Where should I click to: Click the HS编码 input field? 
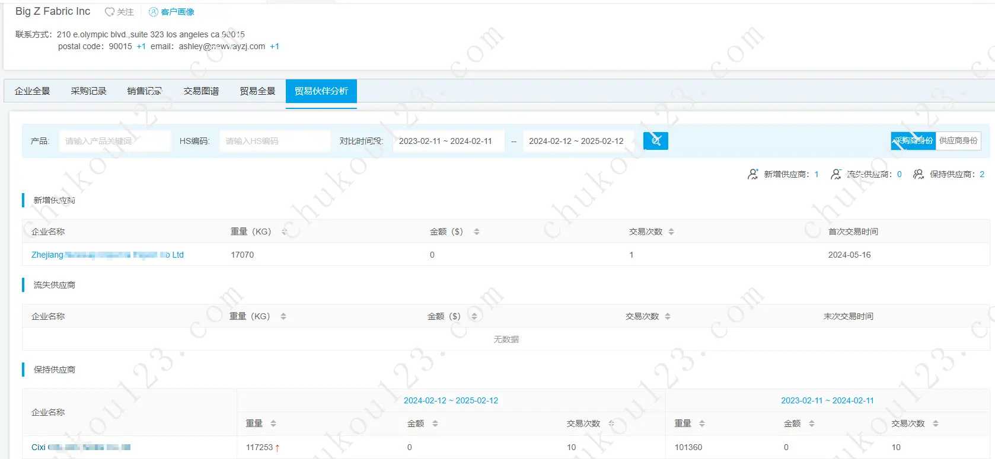tap(275, 141)
